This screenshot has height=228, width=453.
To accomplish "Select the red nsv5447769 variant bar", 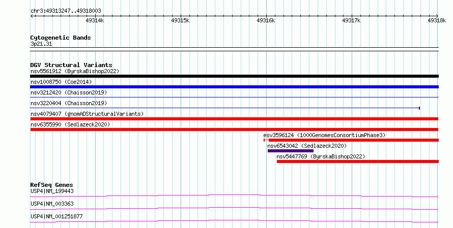I will tap(358, 161).
